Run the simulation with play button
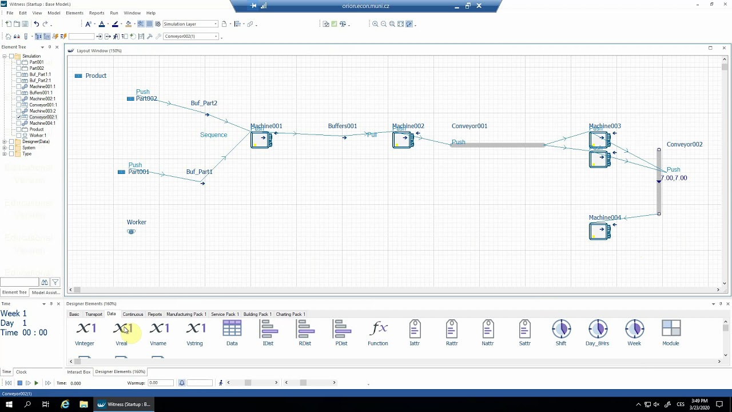The width and height of the screenshot is (732, 412). 36,383
